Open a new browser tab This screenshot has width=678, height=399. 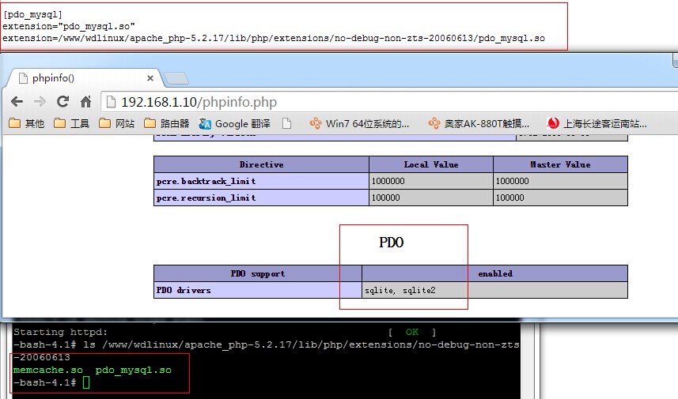click(x=176, y=78)
